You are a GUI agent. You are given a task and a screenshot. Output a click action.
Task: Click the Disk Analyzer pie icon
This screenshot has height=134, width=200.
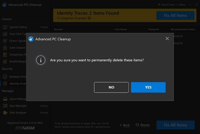tap(5, 113)
